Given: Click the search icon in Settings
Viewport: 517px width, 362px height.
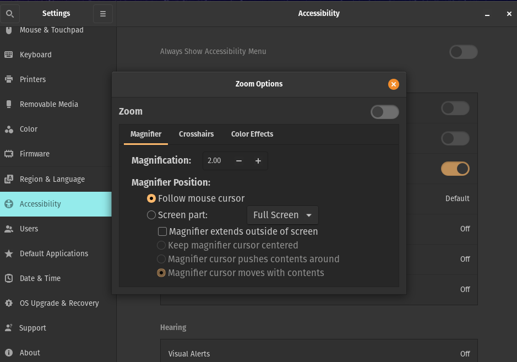Looking at the screenshot, I should pos(10,13).
